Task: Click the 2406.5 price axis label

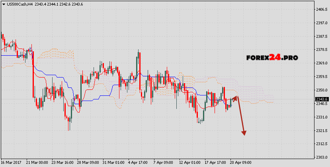Action: point(321,9)
